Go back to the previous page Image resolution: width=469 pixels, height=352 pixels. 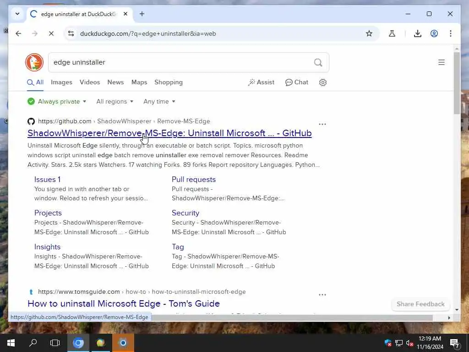coord(18,33)
